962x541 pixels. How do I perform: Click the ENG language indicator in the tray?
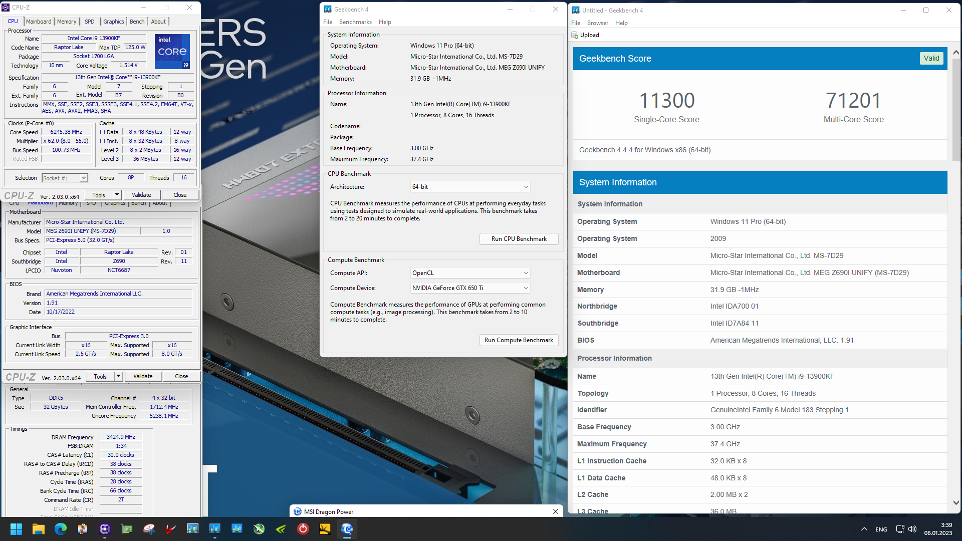881,529
